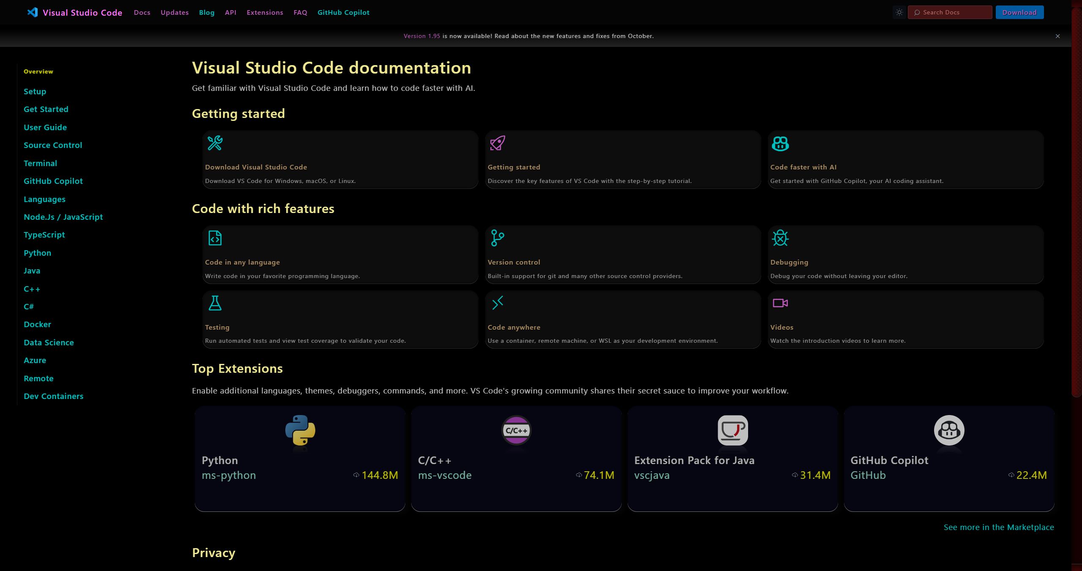
Task: Expand Node.Js / JavaScript sidebar section
Action: (x=63, y=217)
